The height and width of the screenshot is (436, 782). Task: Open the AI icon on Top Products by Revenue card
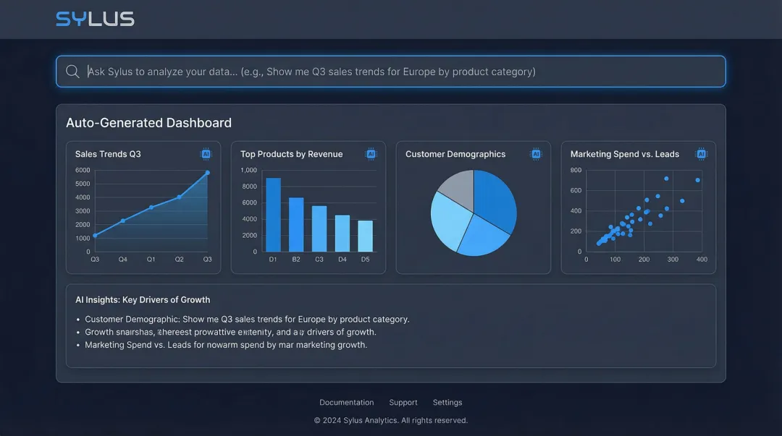pyautogui.click(x=372, y=153)
